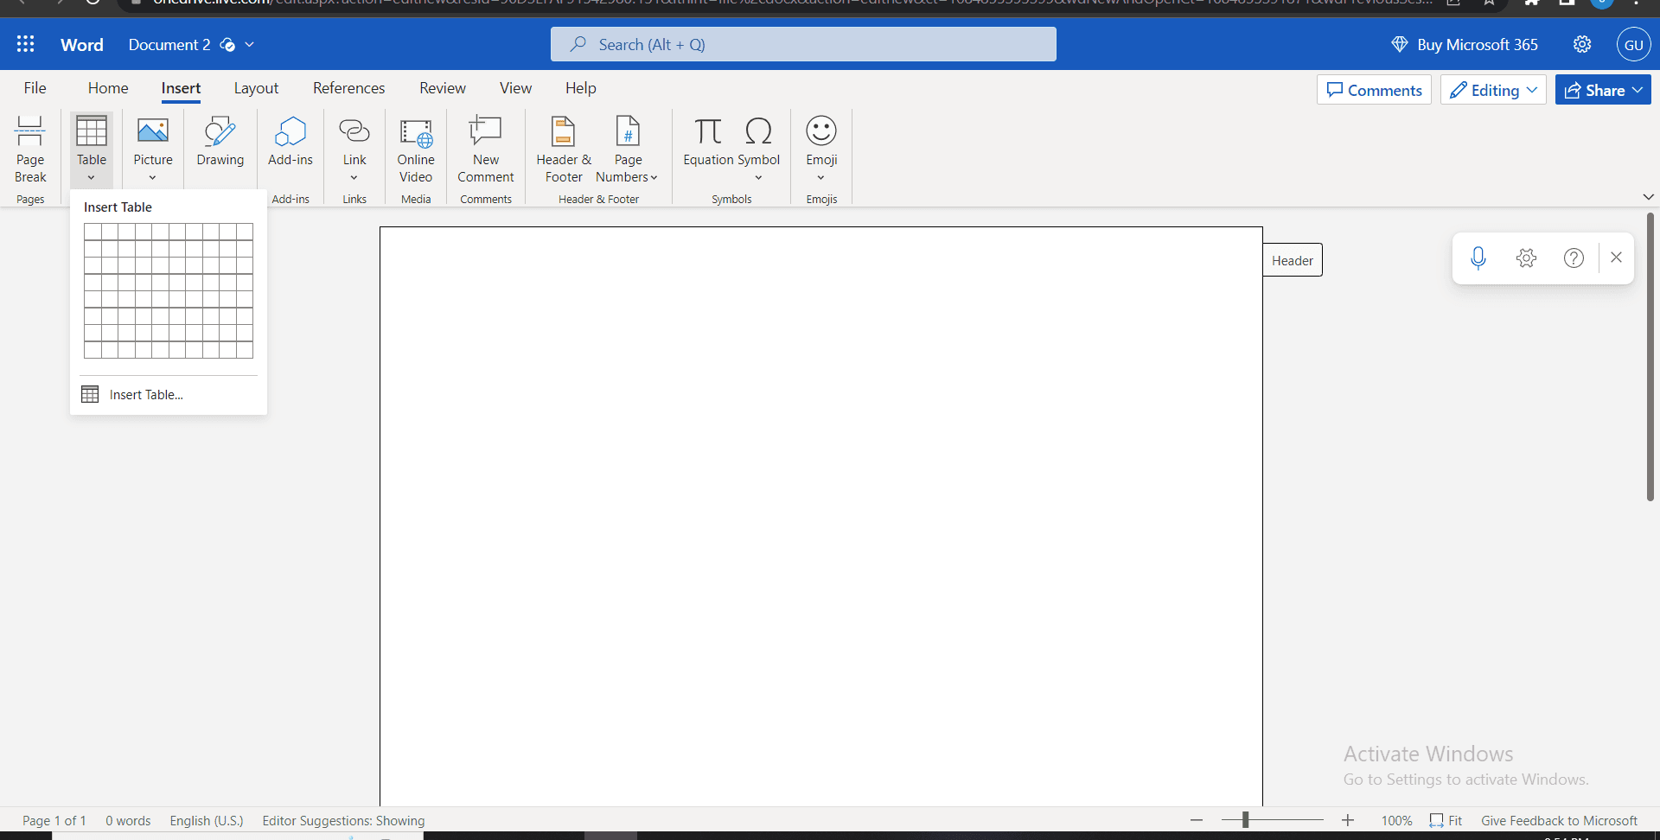Open the Insert Table dialog
Screen dimensions: 1660x840
(146, 394)
